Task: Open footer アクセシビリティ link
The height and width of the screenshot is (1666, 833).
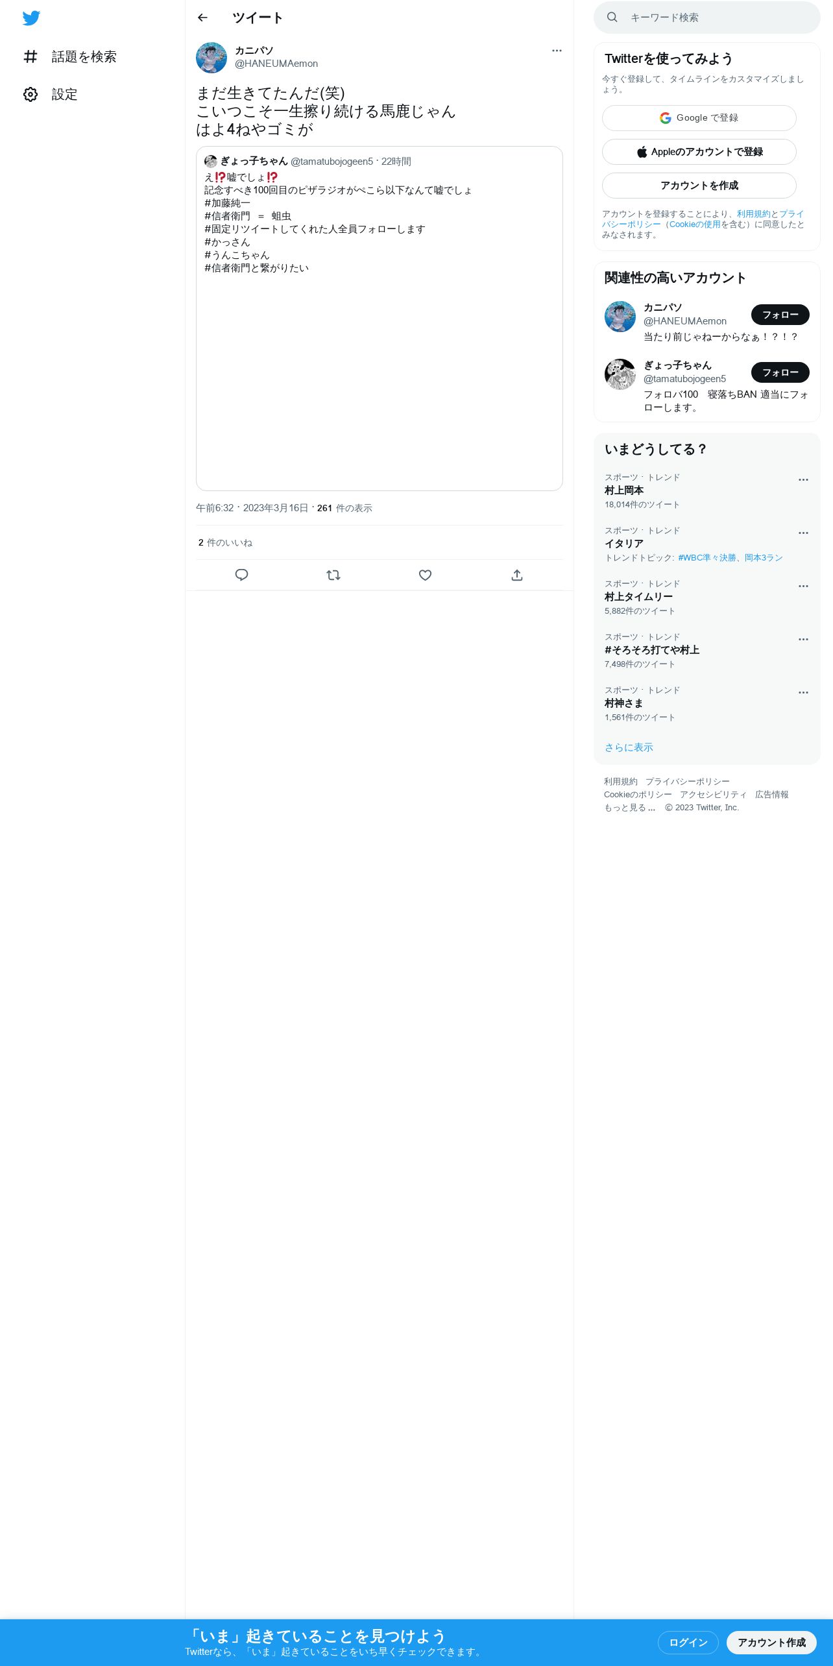Action: coord(714,795)
